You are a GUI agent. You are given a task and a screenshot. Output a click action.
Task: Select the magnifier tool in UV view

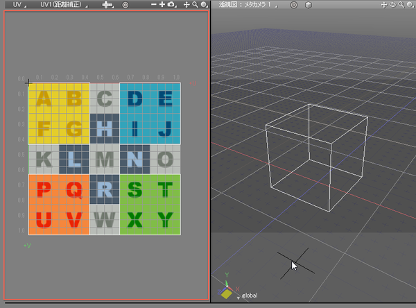click(195, 4)
